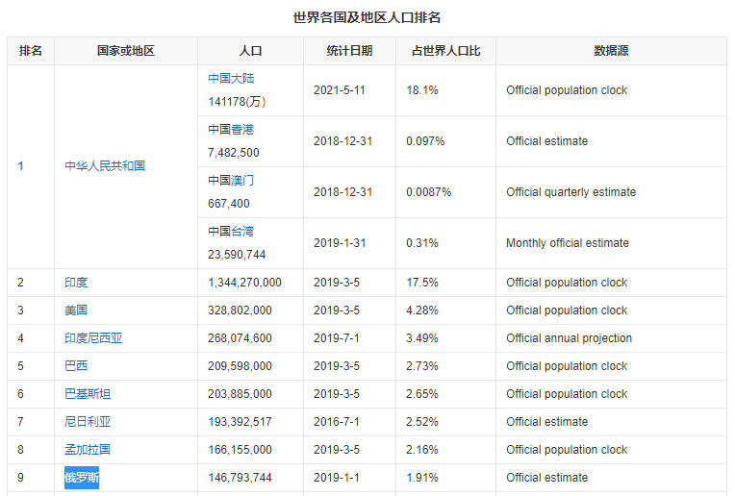This screenshot has height=496, width=735.
Task: Click the 巴基斯坦 link
Action: click(x=88, y=394)
